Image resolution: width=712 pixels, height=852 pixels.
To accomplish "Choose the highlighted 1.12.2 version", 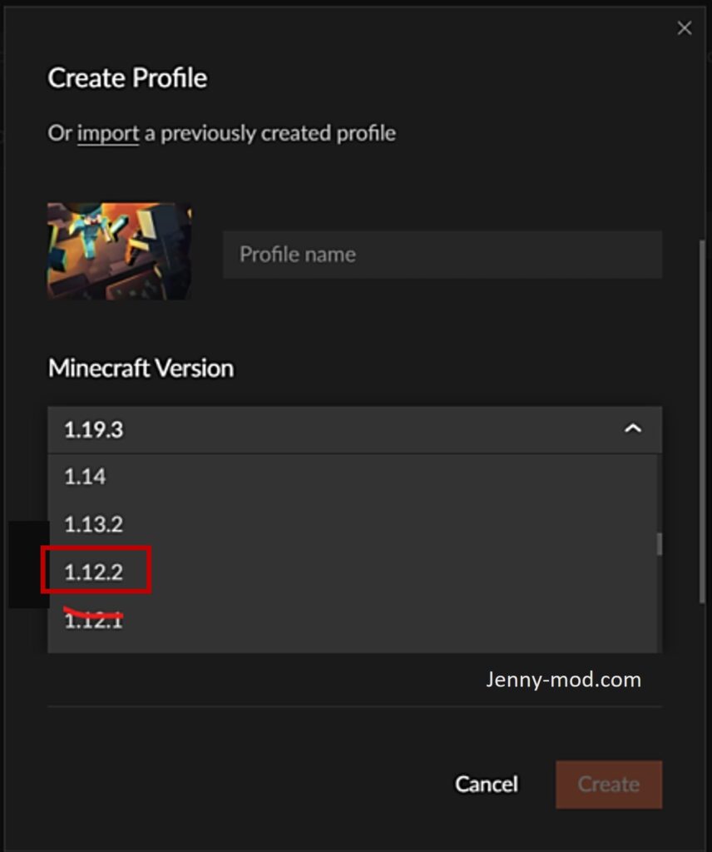I will pyautogui.click(x=93, y=572).
